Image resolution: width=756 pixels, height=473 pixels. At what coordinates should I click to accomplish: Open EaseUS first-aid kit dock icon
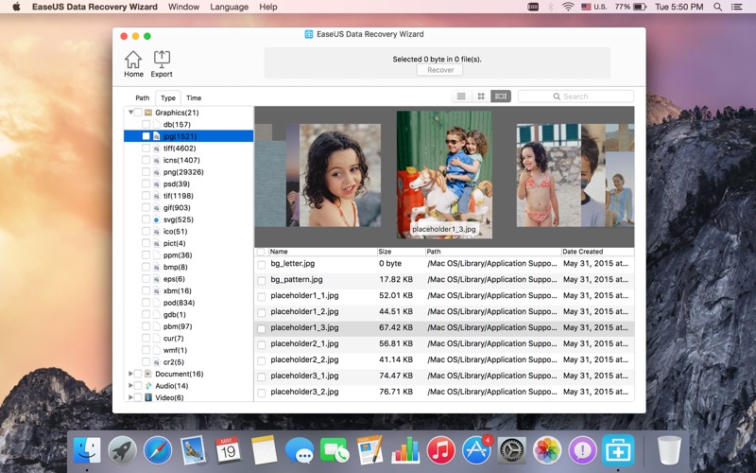(619, 450)
